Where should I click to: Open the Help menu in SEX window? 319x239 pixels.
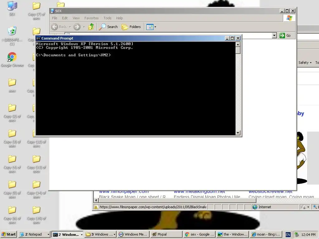point(119,18)
